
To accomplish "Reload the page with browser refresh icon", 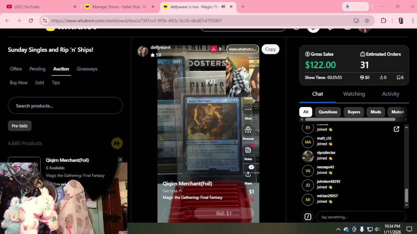I will click(x=31, y=20).
